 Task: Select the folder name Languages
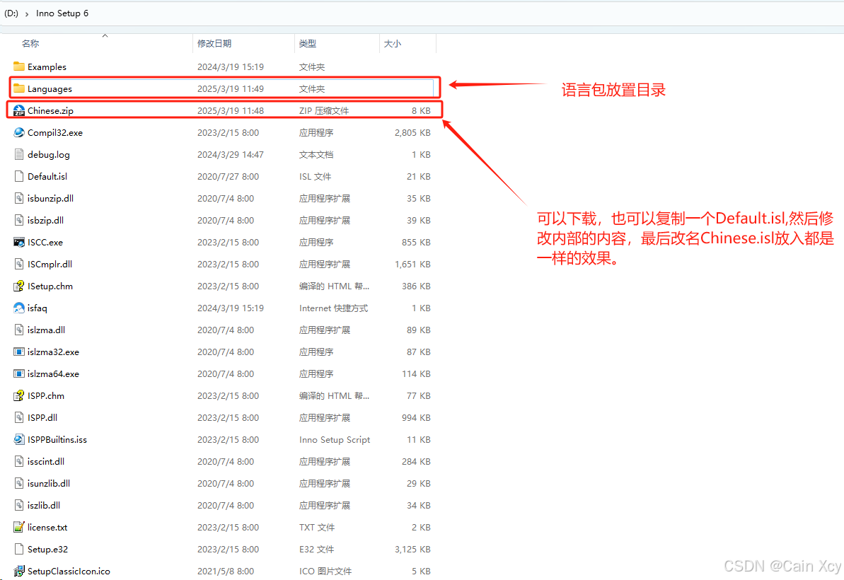tap(50, 89)
